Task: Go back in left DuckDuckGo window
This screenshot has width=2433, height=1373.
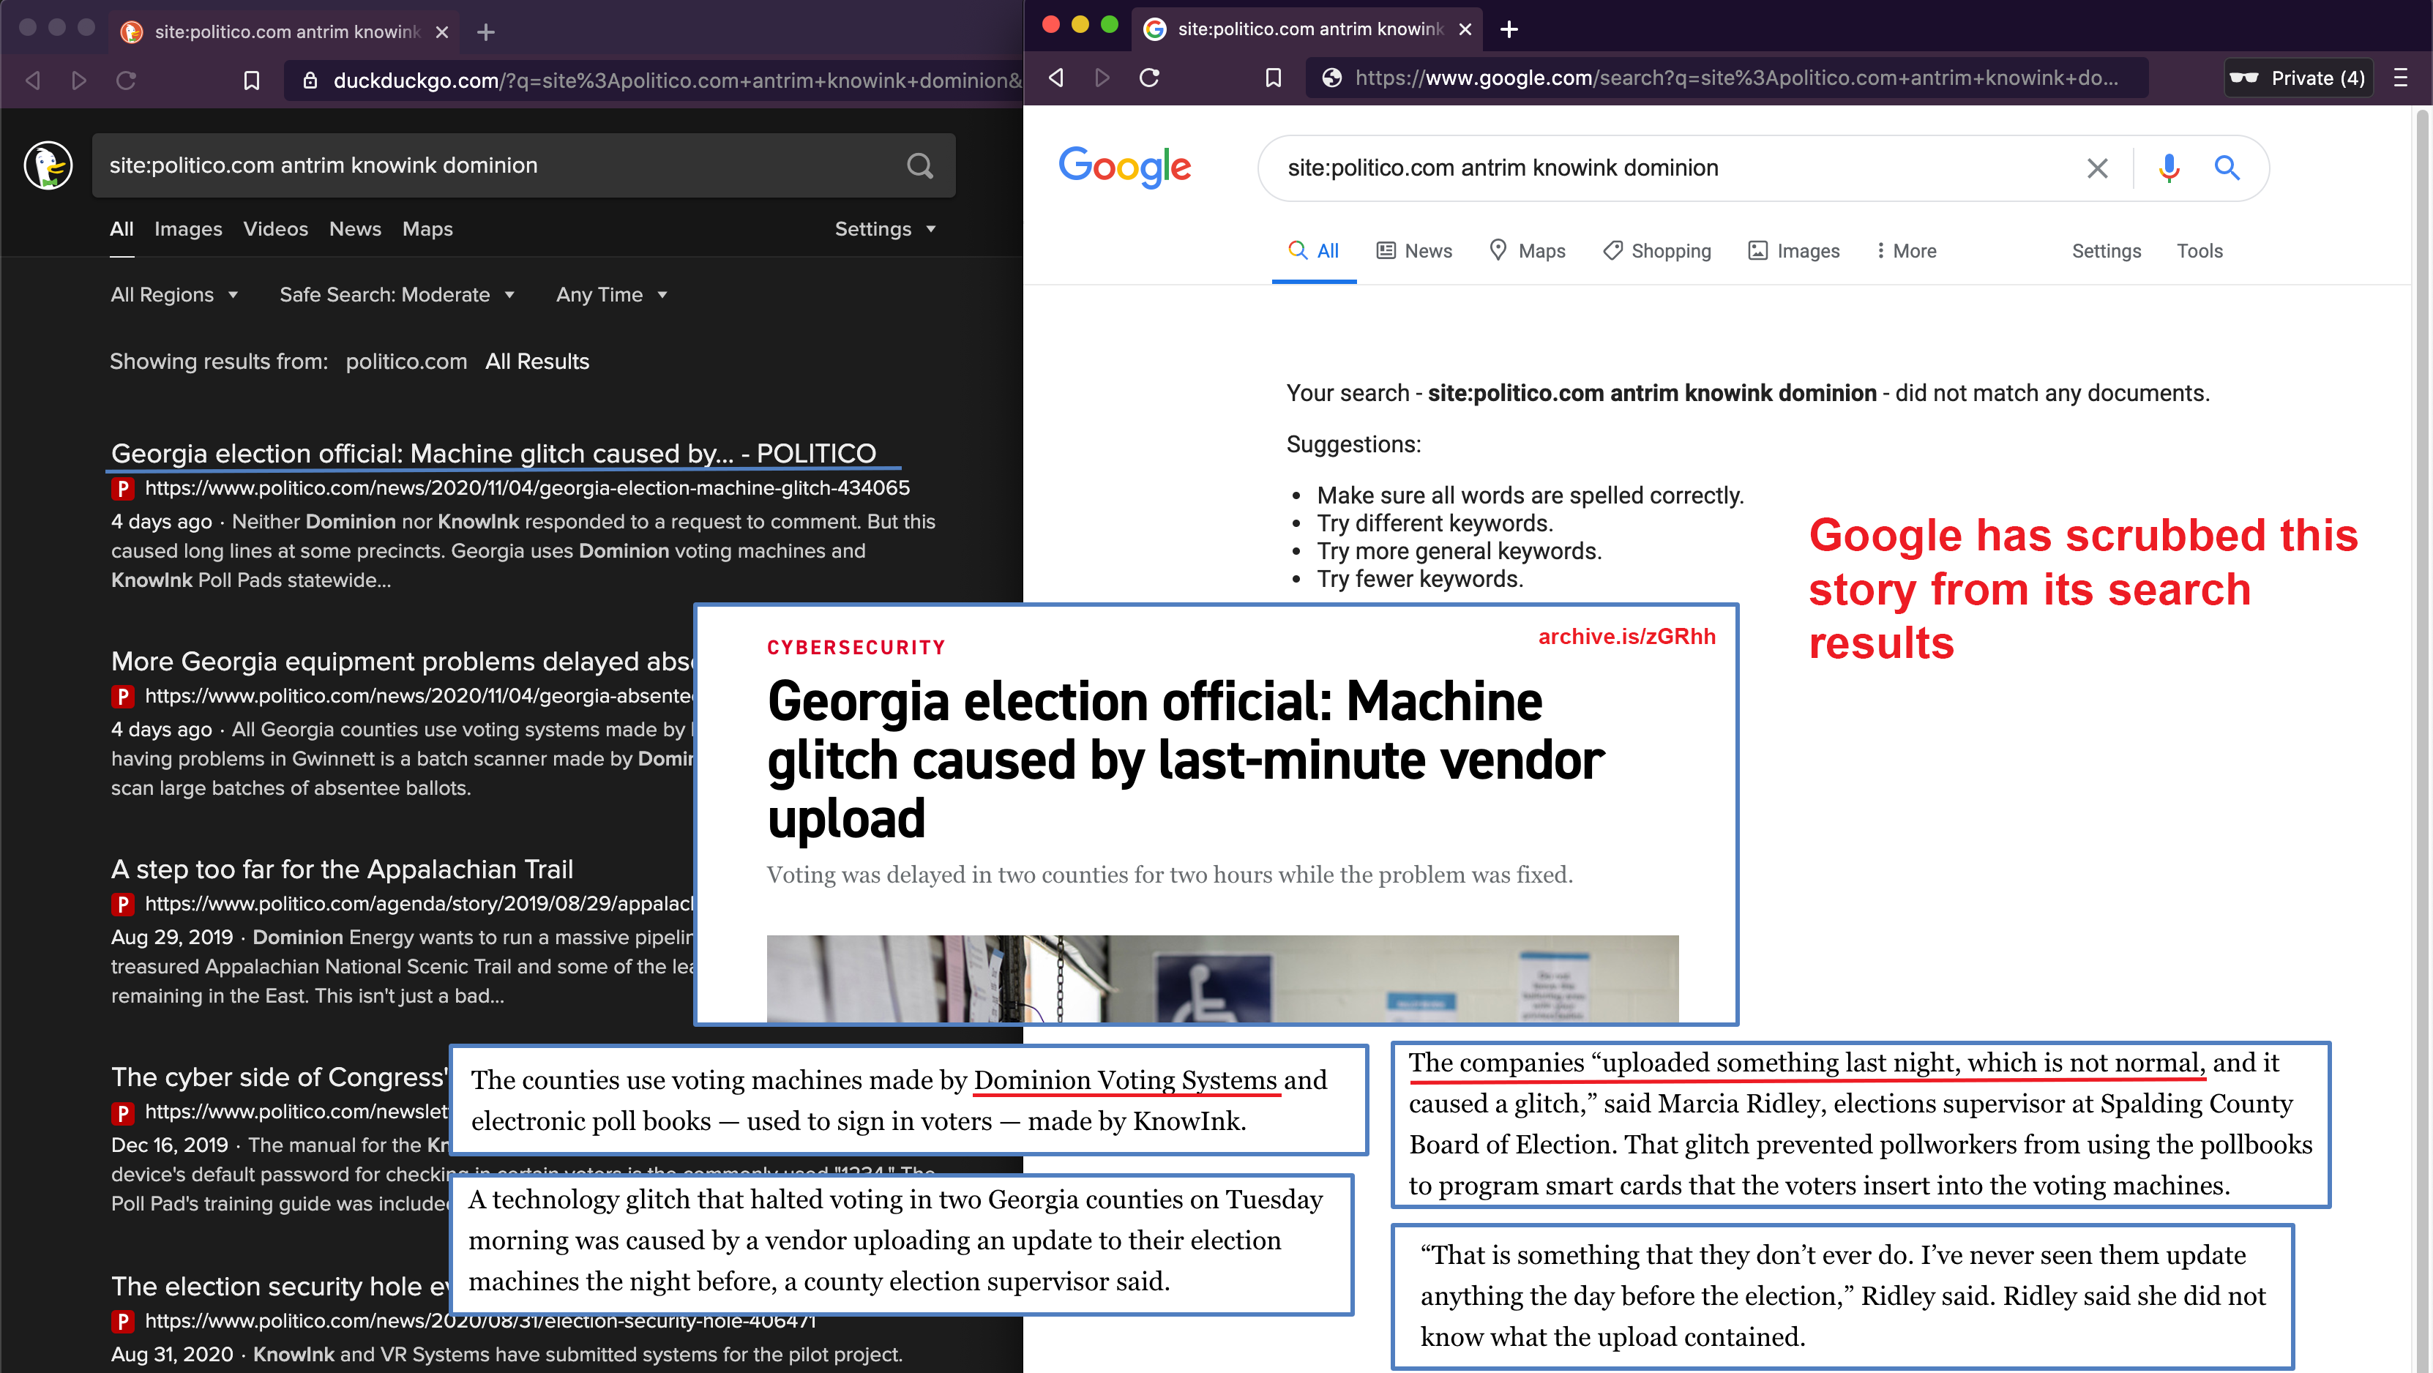Action: (33, 81)
